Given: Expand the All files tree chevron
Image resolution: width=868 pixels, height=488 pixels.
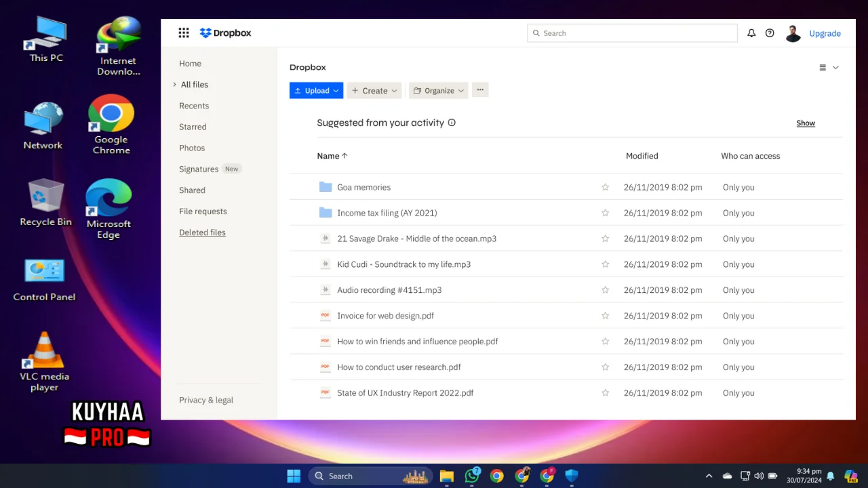Looking at the screenshot, I should point(174,84).
